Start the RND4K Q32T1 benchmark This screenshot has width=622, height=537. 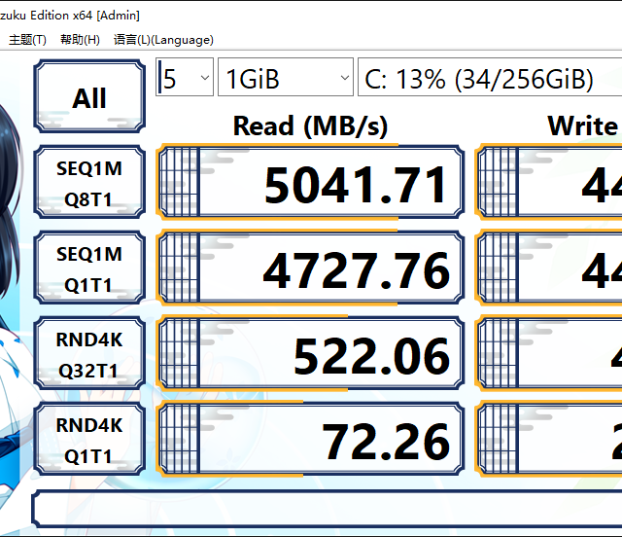(x=89, y=355)
